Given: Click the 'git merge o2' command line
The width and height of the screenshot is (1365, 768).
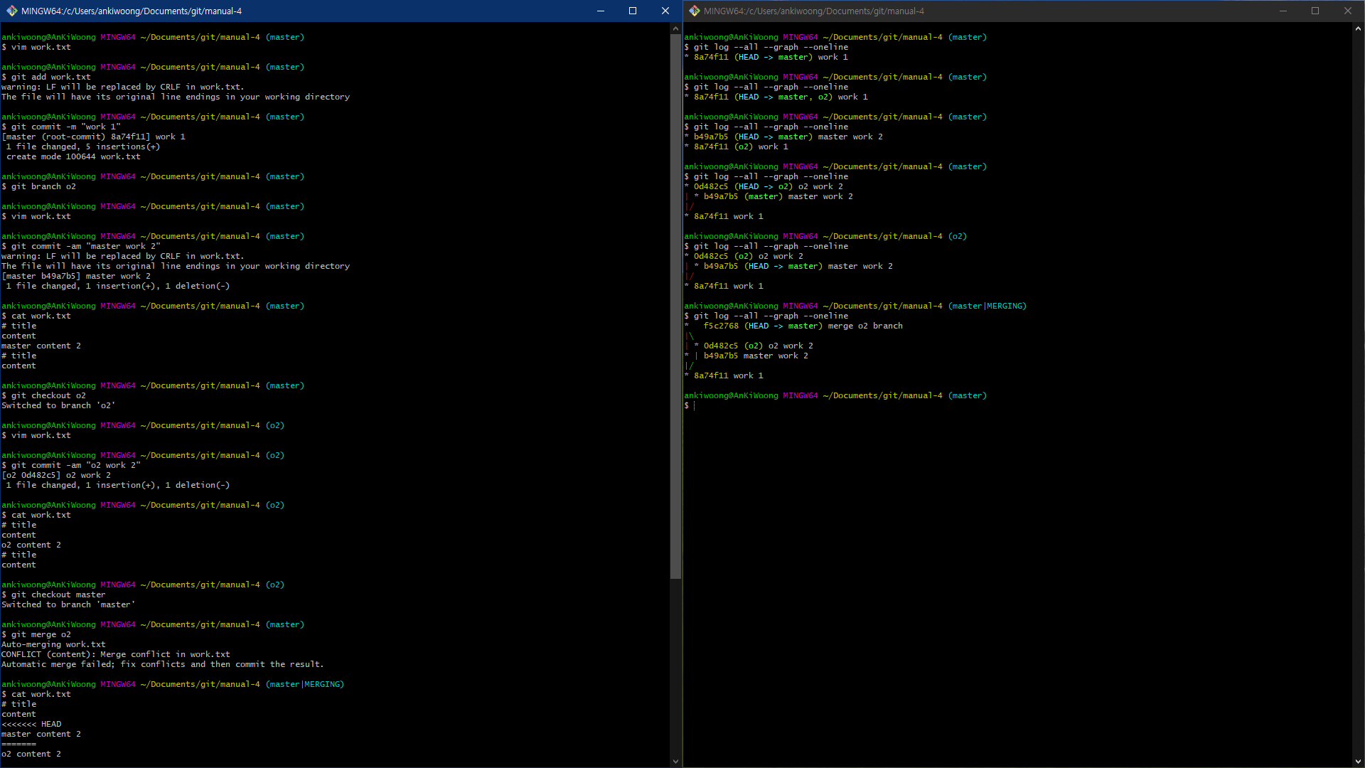Looking at the screenshot, I should pos(41,634).
